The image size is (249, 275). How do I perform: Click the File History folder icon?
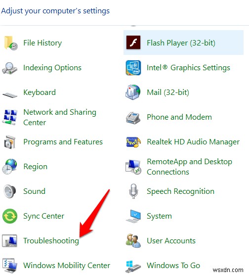10,43
